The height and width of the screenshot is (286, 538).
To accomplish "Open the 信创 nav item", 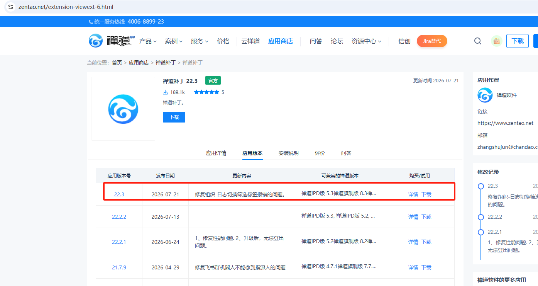I will click(x=404, y=41).
